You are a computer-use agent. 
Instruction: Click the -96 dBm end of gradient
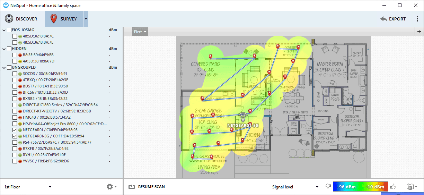[346, 187]
